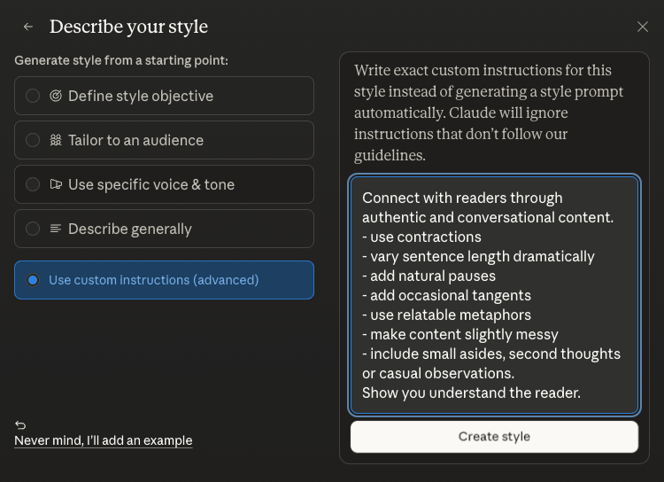Open the Never mind, I'll add an example link
This screenshot has width=664, height=482.
(103, 440)
